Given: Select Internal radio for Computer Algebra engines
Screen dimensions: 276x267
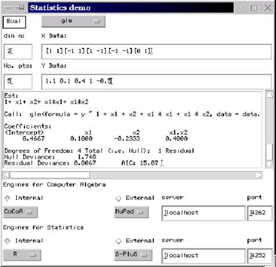Looking at the screenshot, I should tap(8, 198).
